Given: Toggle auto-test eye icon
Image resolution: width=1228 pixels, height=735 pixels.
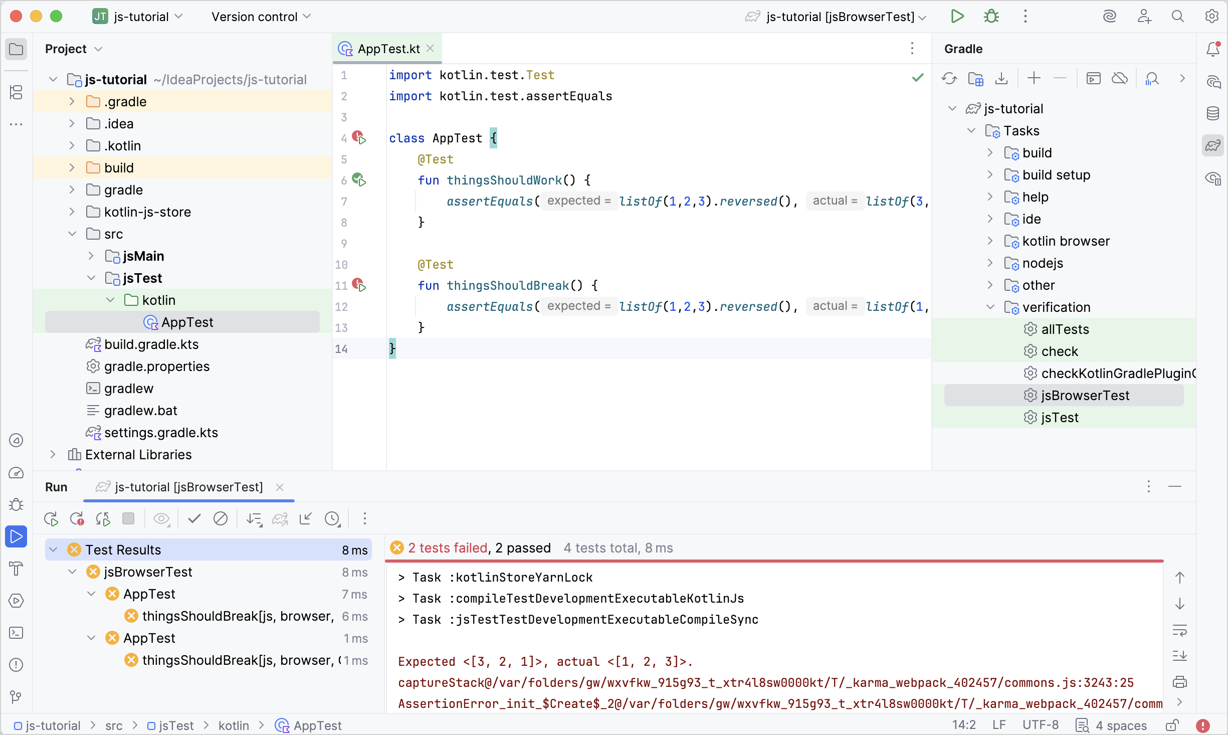Looking at the screenshot, I should click(161, 518).
